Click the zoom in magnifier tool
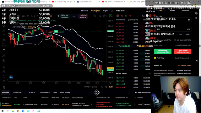Viewport: 201px width, 113px height. tap(4, 61)
